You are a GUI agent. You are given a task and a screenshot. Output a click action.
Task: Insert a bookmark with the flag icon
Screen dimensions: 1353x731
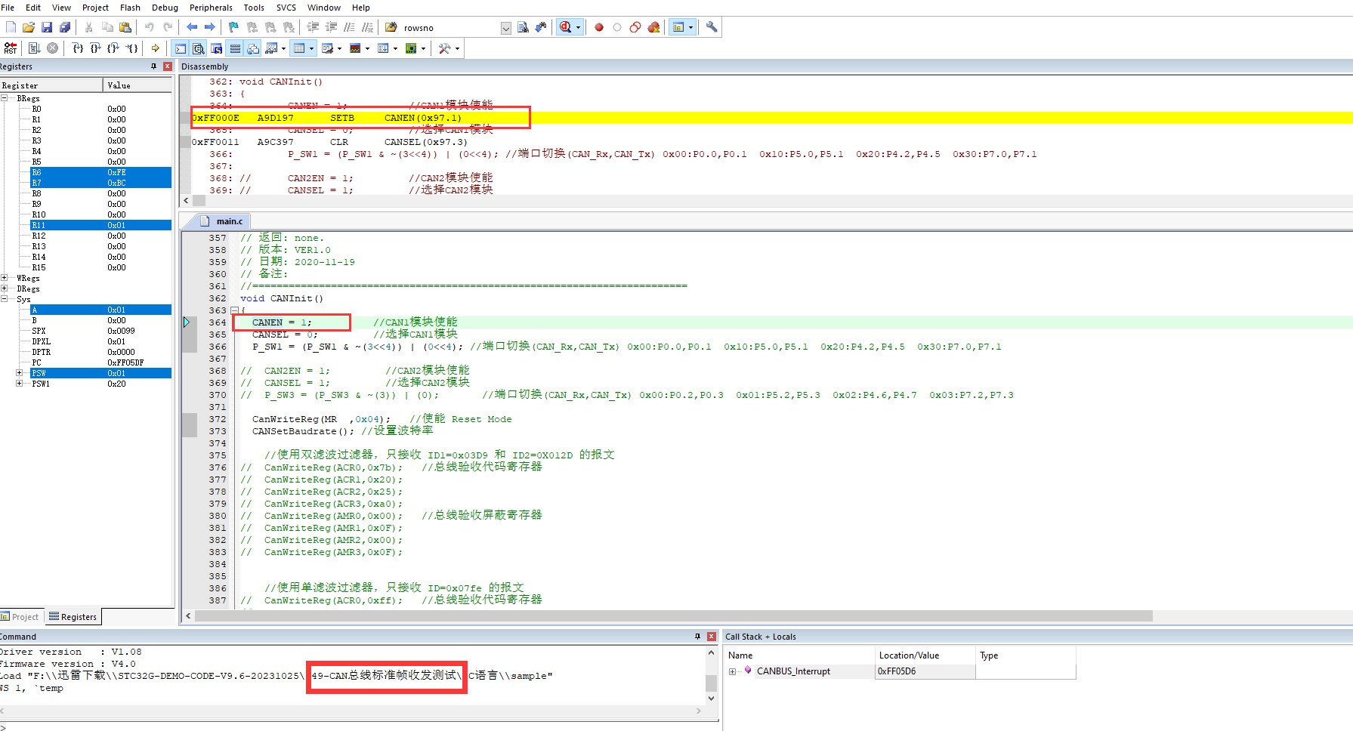(234, 27)
